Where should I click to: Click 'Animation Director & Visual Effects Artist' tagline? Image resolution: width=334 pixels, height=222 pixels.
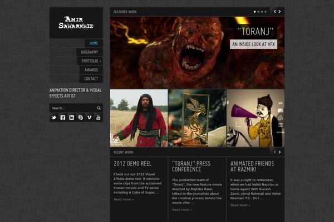pyautogui.click(x=75, y=93)
